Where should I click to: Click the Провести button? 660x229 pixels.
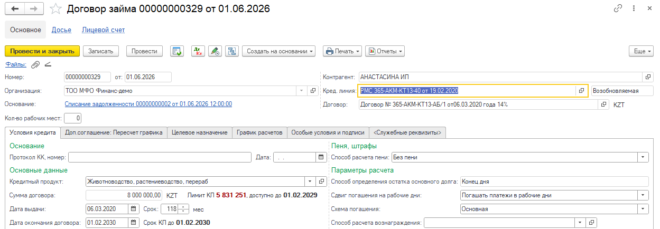pyautogui.click(x=144, y=51)
